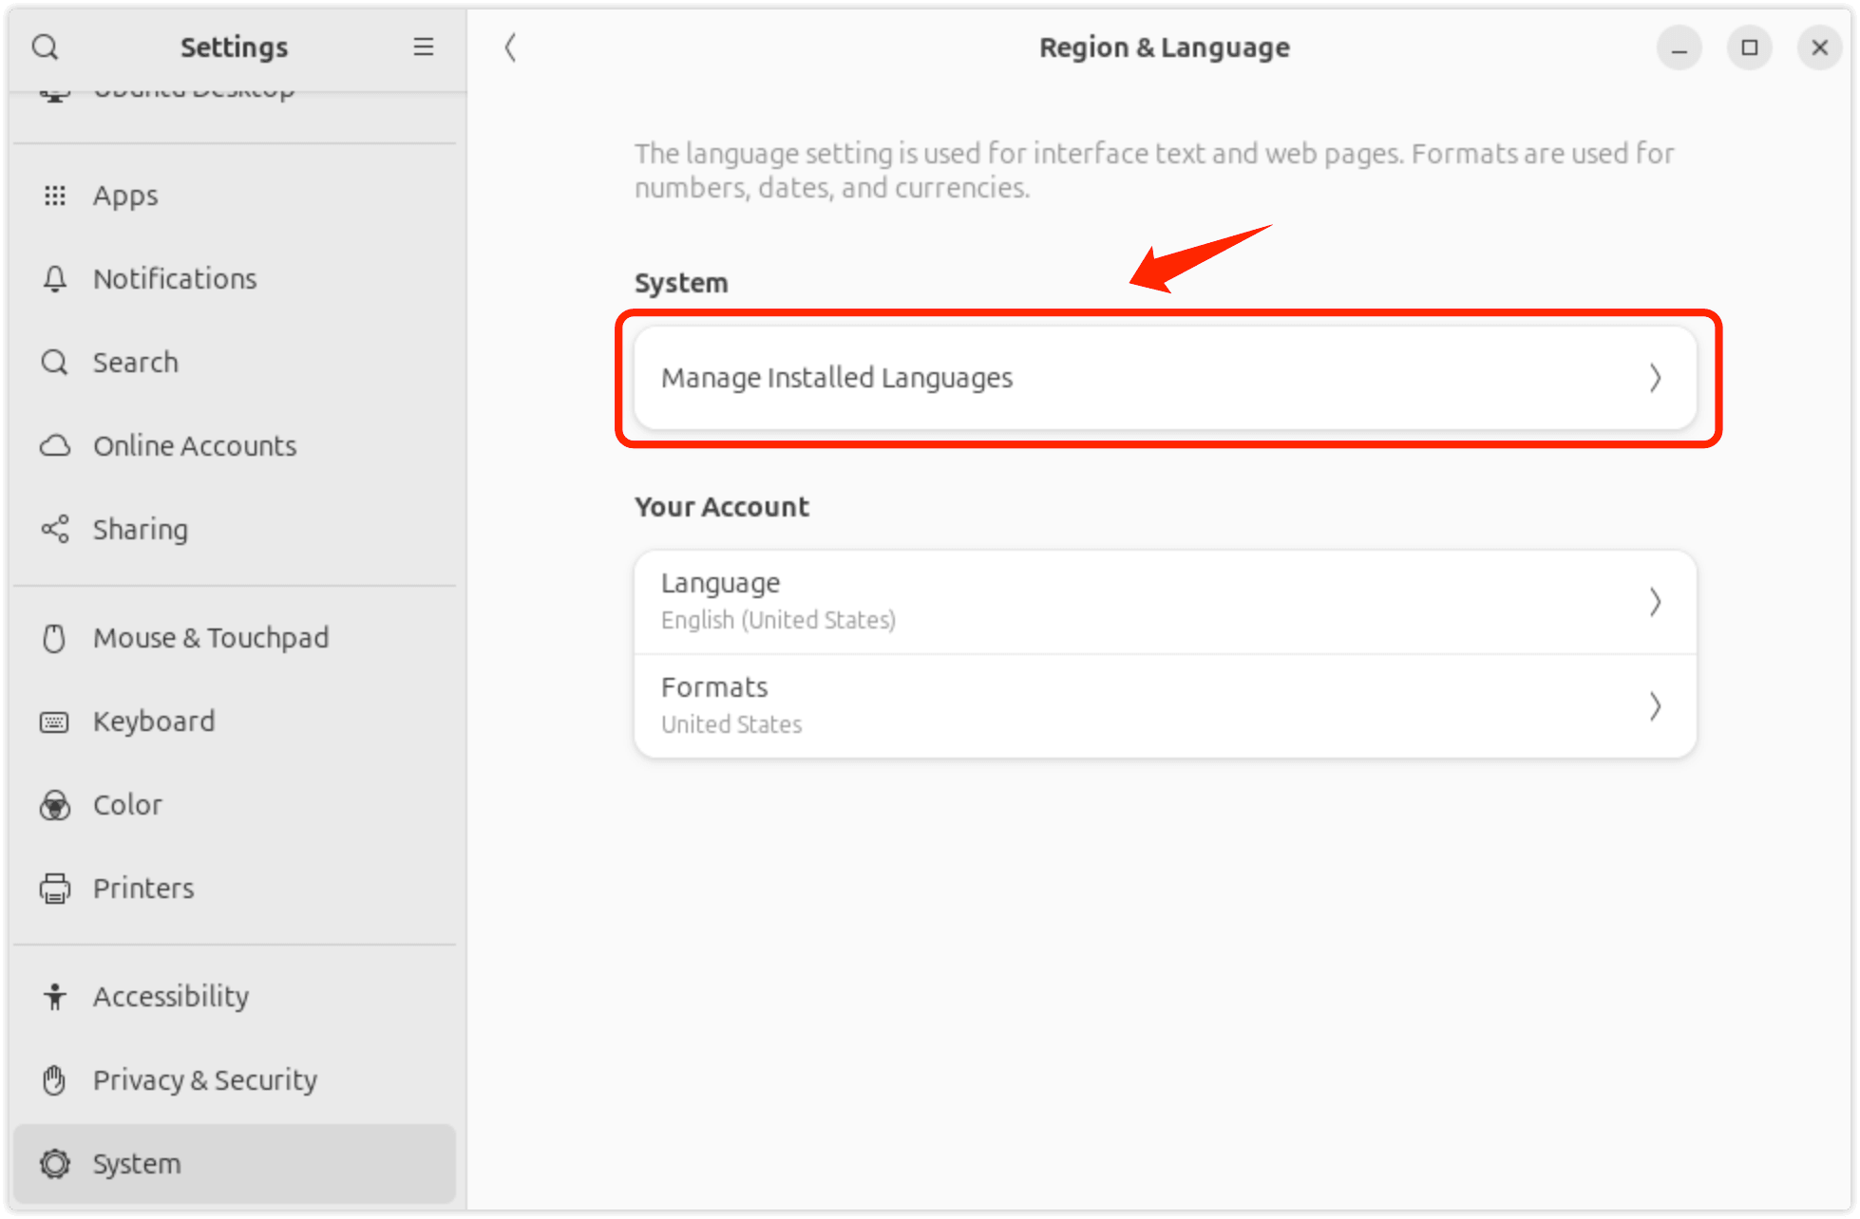Click the Color wheel icon in sidebar
The width and height of the screenshot is (1860, 1219).
pos(55,805)
